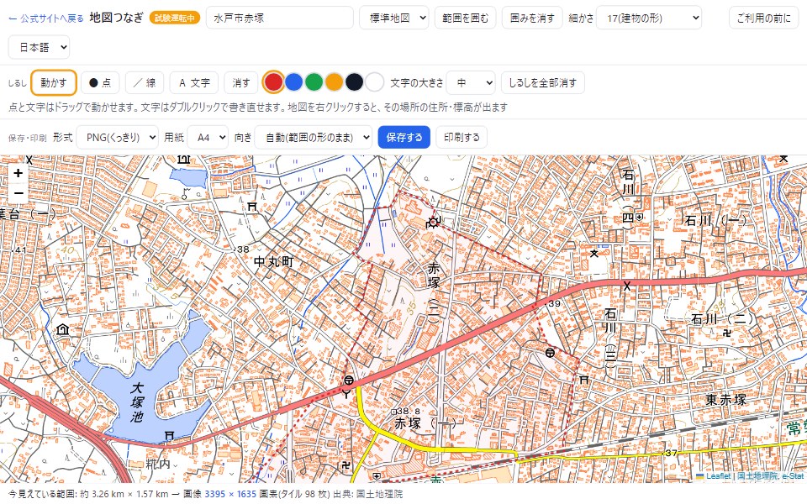Click the 東赤塚 map label
The height and width of the screenshot is (504, 807).
[725, 400]
